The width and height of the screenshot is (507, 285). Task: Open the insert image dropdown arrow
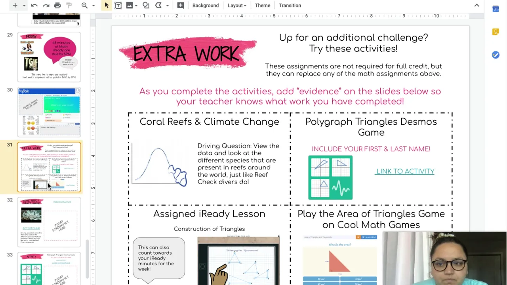(x=137, y=6)
